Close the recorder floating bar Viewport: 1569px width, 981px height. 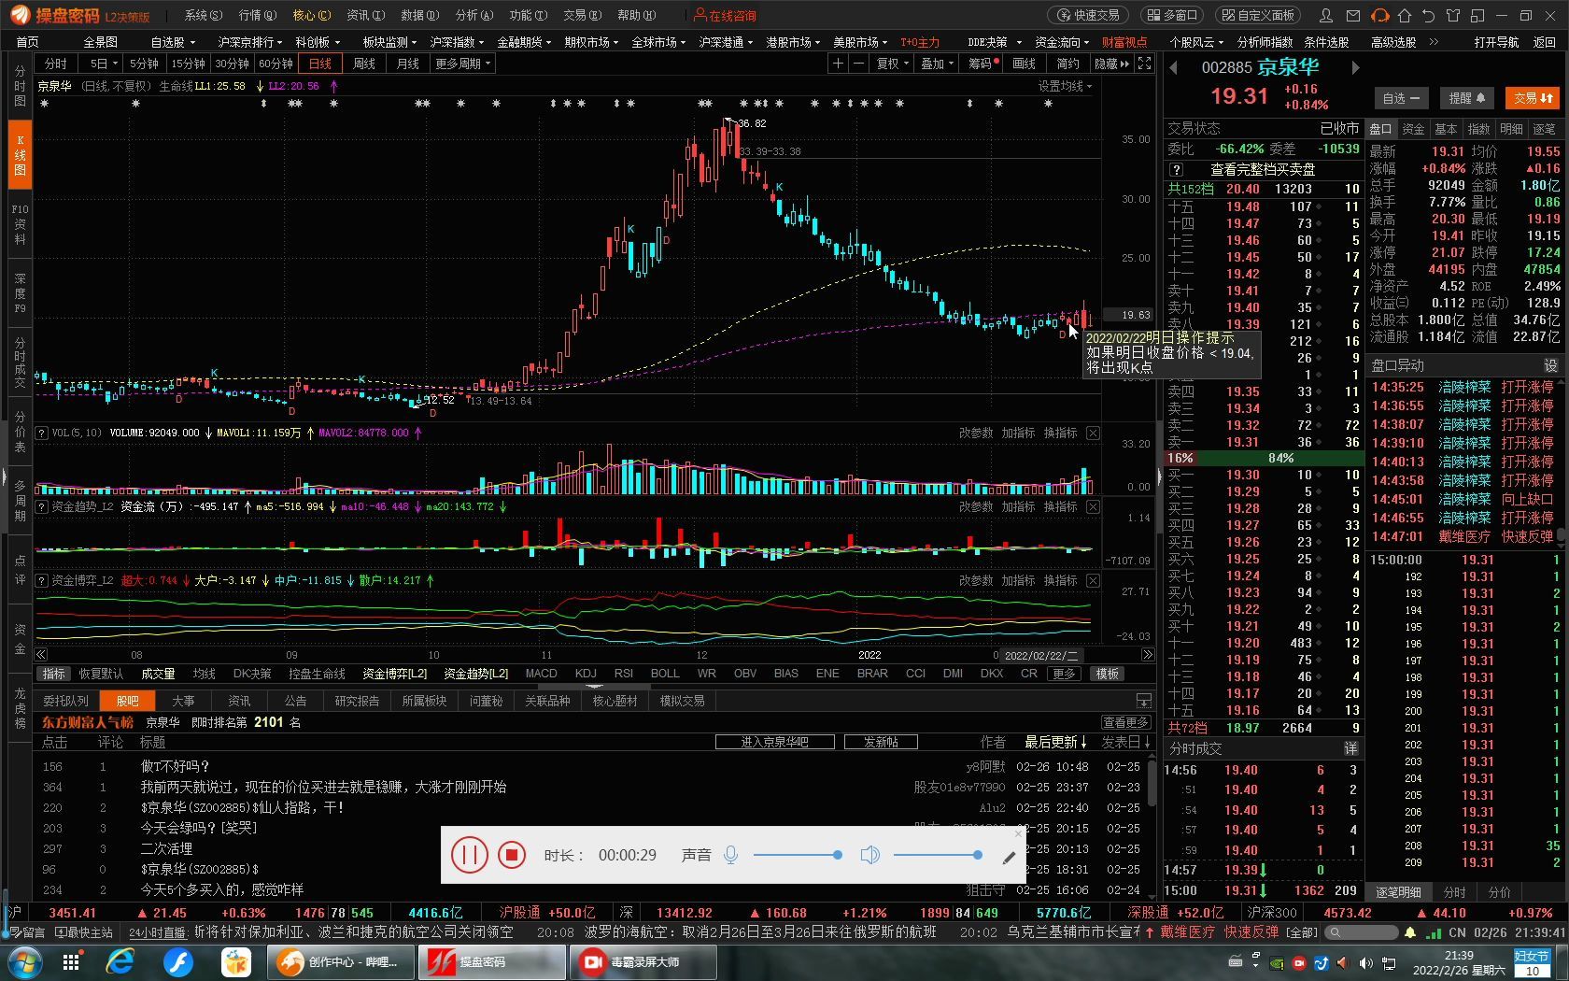click(1019, 832)
